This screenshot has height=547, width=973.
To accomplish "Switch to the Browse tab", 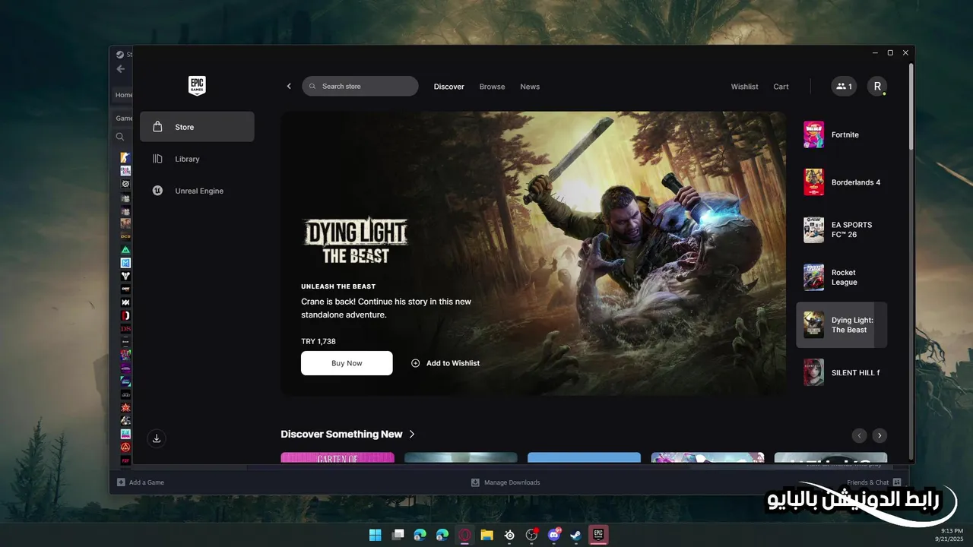I will tap(492, 87).
